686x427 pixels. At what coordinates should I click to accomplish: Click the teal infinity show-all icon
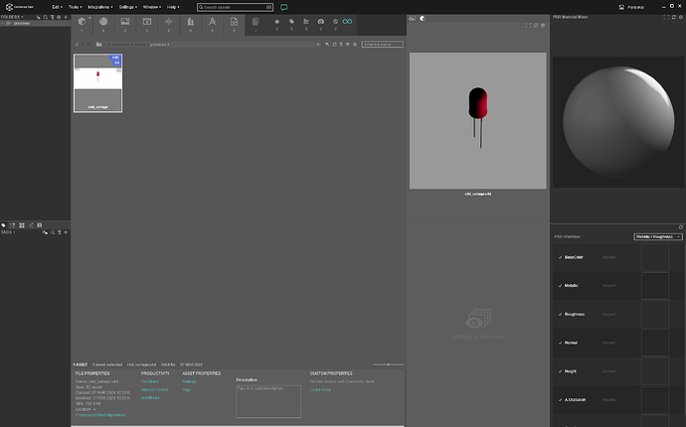(347, 22)
